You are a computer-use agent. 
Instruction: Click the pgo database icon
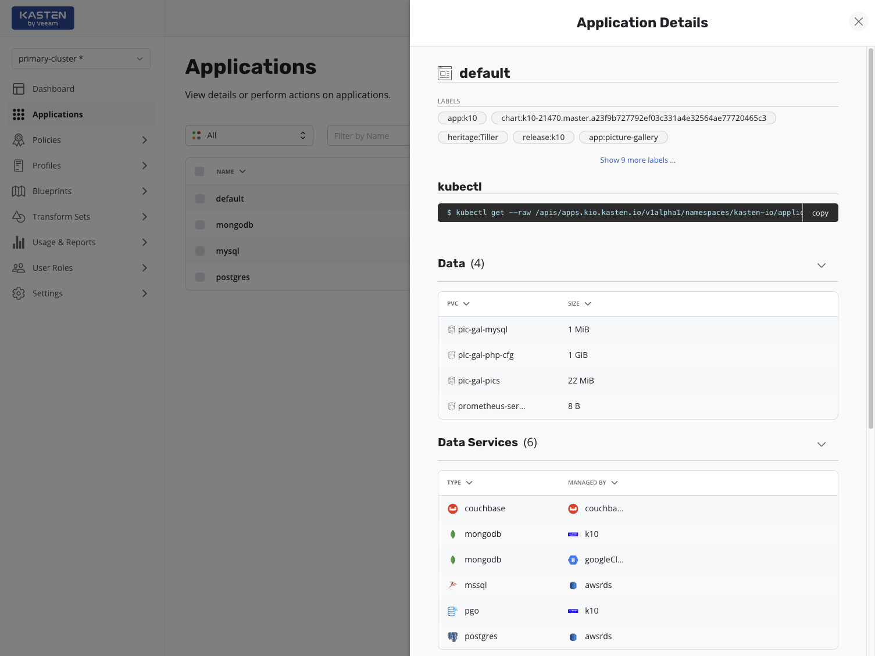453,611
